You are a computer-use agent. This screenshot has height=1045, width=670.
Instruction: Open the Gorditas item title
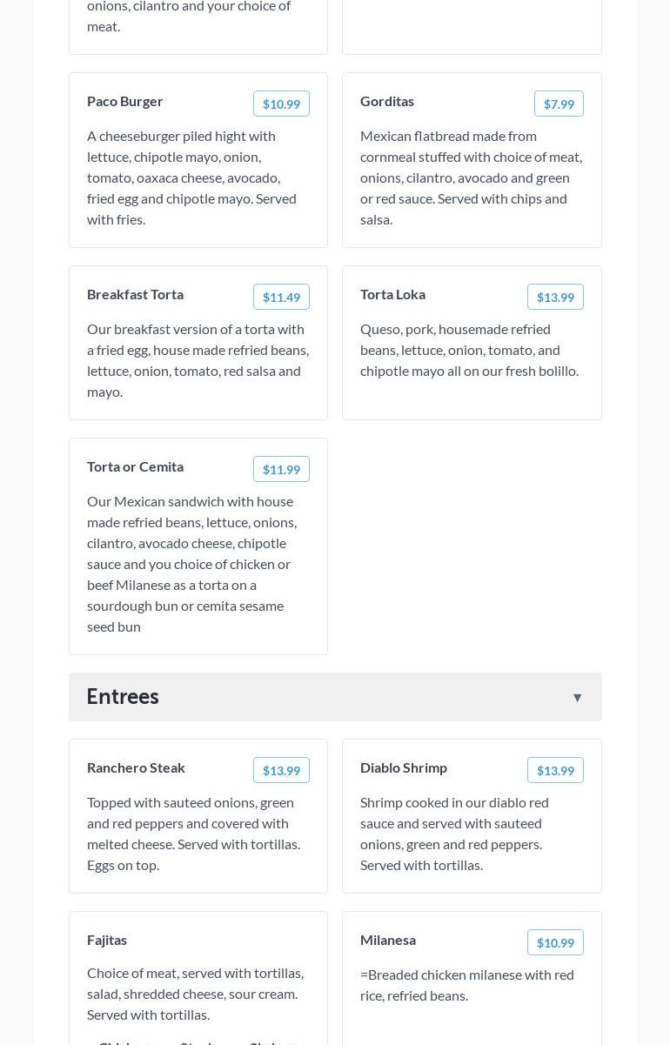[x=387, y=101]
